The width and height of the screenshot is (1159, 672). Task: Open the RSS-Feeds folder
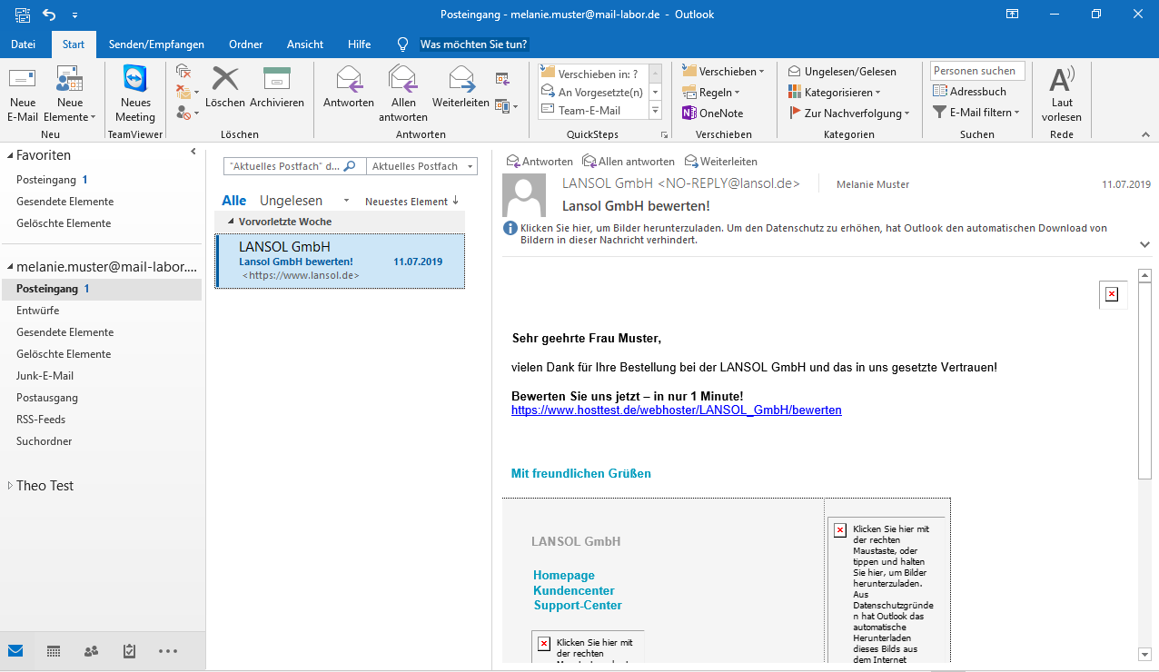[x=42, y=420]
